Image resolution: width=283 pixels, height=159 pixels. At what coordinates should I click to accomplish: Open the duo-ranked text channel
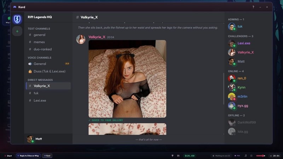pyautogui.click(x=48, y=49)
